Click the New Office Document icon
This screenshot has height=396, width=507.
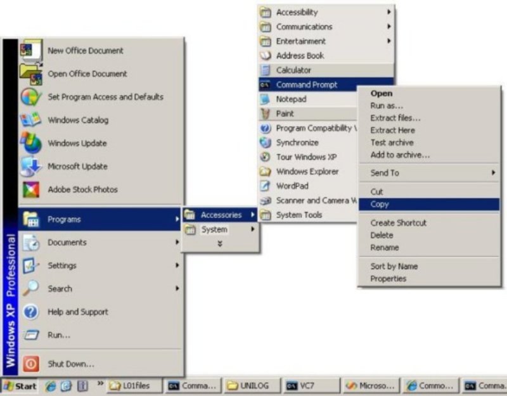tap(30, 51)
